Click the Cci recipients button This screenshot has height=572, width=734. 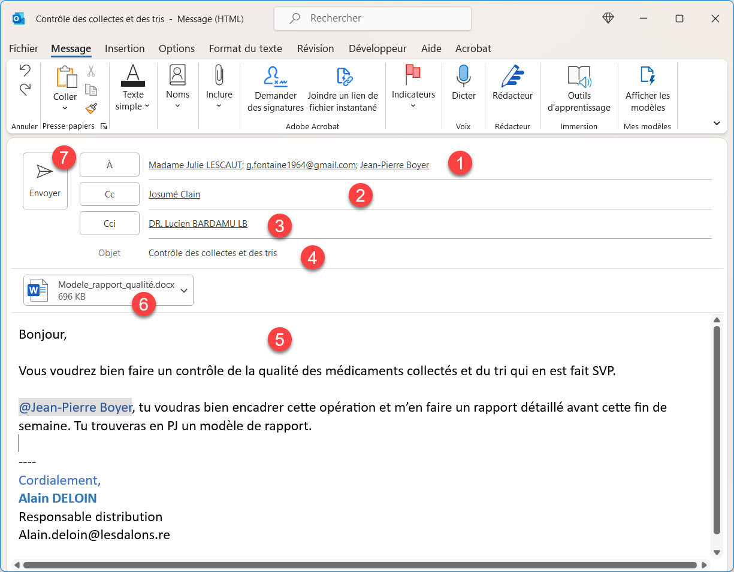tap(110, 224)
